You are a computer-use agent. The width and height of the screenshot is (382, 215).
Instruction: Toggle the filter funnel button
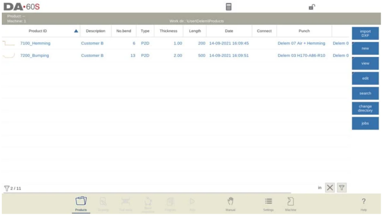pyautogui.click(x=341, y=187)
